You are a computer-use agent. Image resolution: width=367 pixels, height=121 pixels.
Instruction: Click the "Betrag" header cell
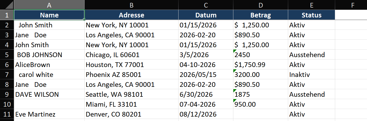pyautogui.click(x=261, y=15)
